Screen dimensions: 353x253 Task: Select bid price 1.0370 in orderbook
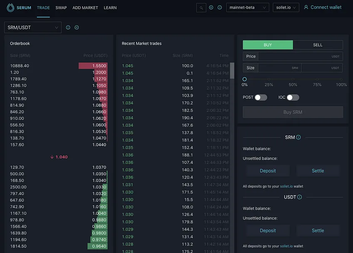pyautogui.click(x=99, y=167)
